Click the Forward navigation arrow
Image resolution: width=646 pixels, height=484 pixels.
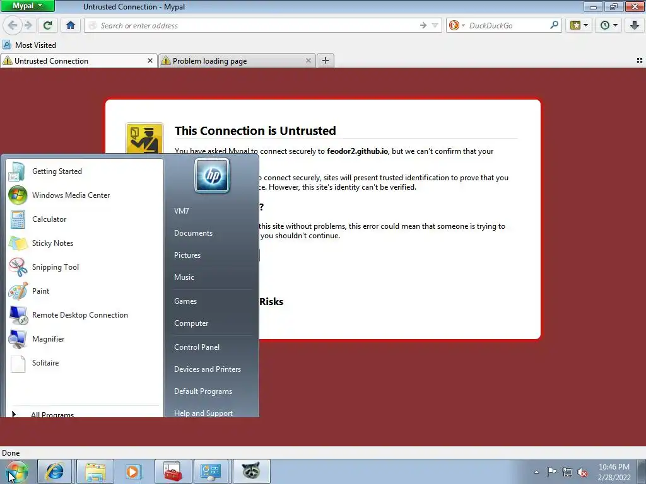[28, 25]
